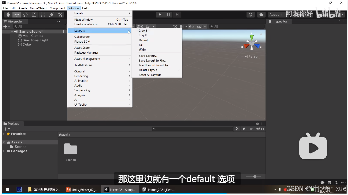The height and width of the screenshot is (195, 348).
Task: Toggle the Project panel lock
Action: [257, 123]
